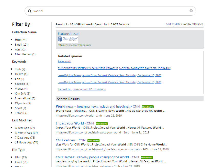This screenshot has height=167, width=223.
Task: Filter by keyword Travel (3)
Action: [x=21, y=113]
